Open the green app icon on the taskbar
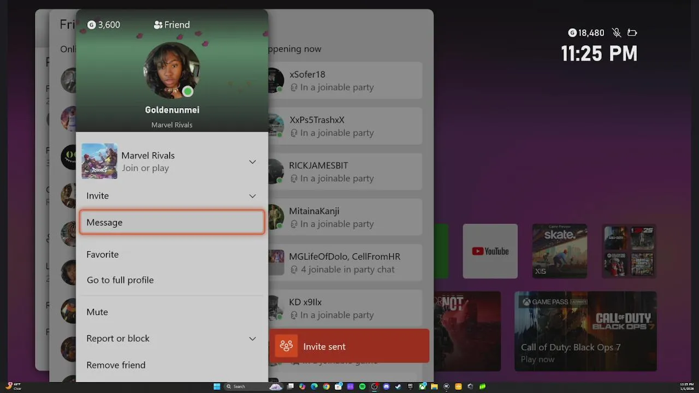 coord(482,386)
